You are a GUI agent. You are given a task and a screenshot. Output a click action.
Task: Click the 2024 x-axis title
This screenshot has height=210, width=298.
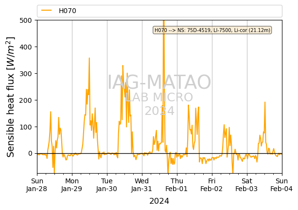159,201
